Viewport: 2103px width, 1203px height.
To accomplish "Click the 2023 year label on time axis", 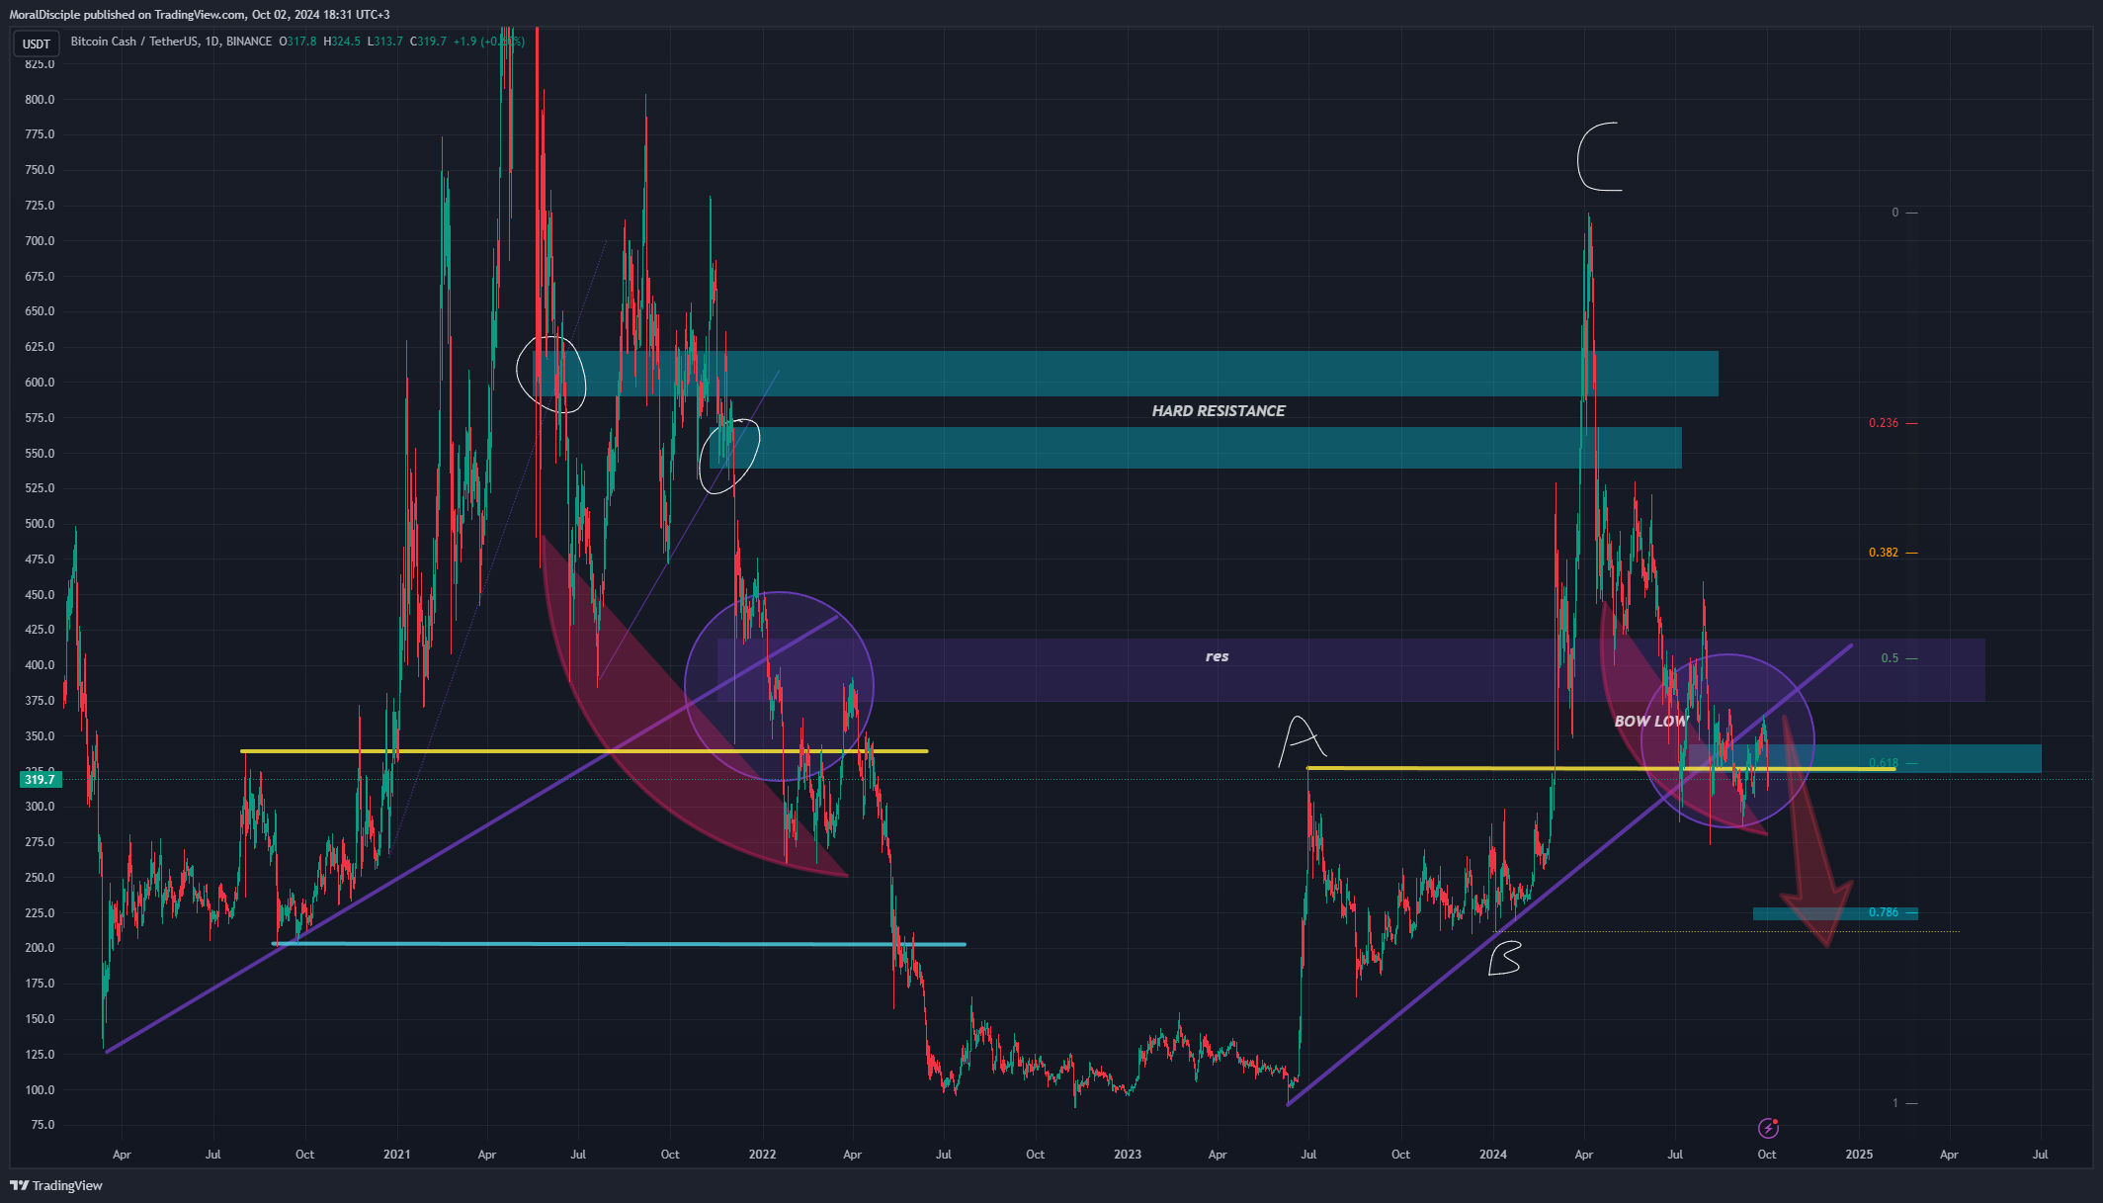I will tap(1127, 1155).
